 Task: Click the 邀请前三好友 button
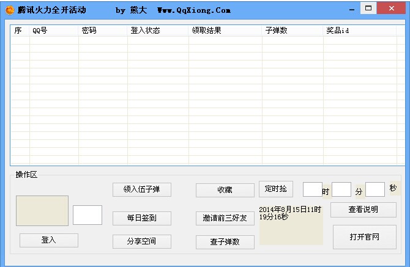[225, 218]
